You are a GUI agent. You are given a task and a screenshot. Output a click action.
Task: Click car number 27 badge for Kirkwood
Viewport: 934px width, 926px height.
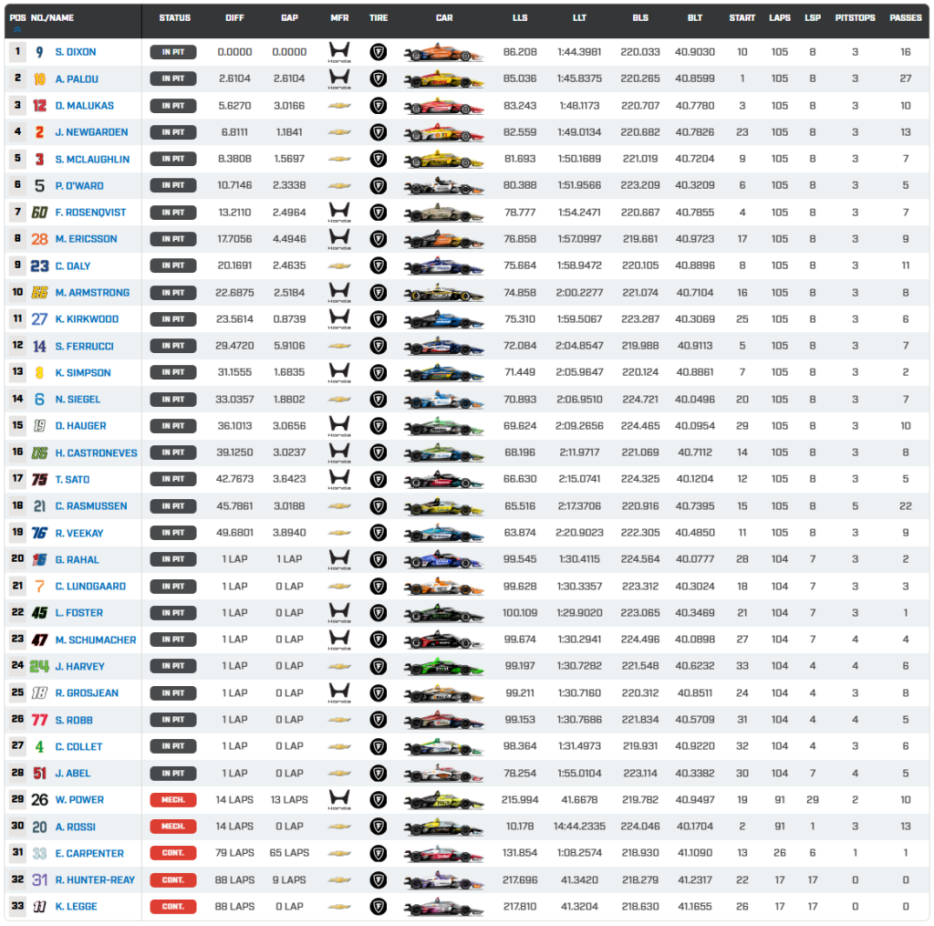(x=39, y=319)
